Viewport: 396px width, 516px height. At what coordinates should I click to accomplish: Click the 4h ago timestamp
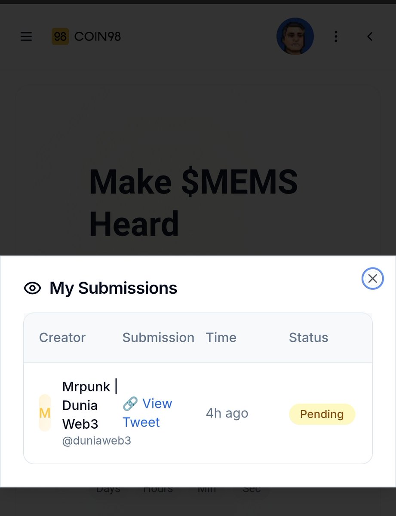[x=227, y=413]
